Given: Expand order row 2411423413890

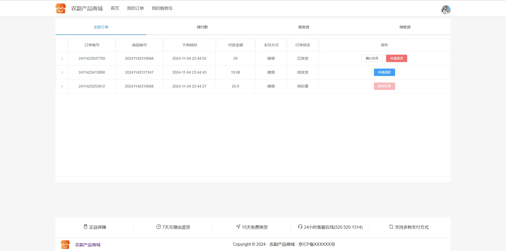Looking at the screenshot, I should (62, 72).
